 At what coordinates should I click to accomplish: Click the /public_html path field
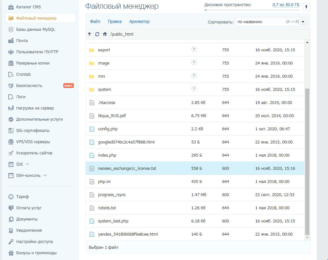click(209, 34)
